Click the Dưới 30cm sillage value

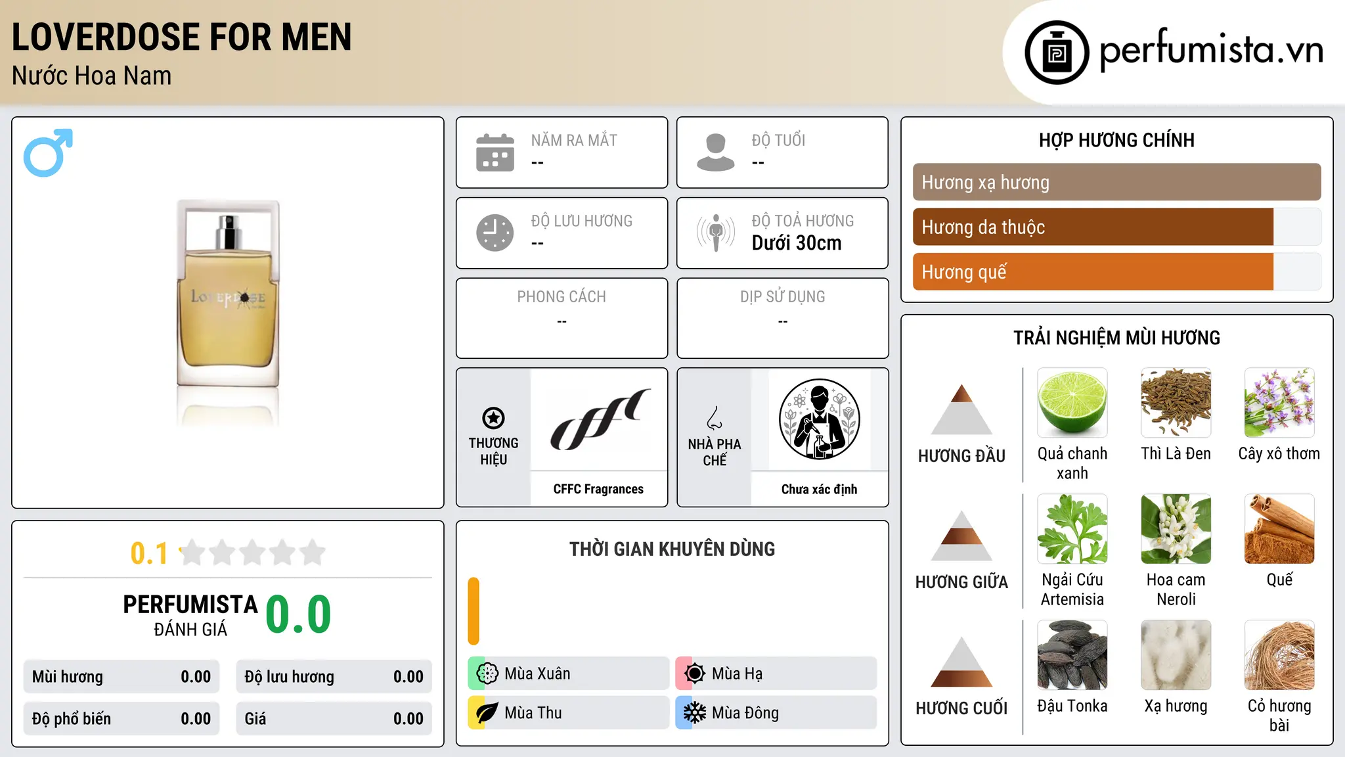(797, 243)
